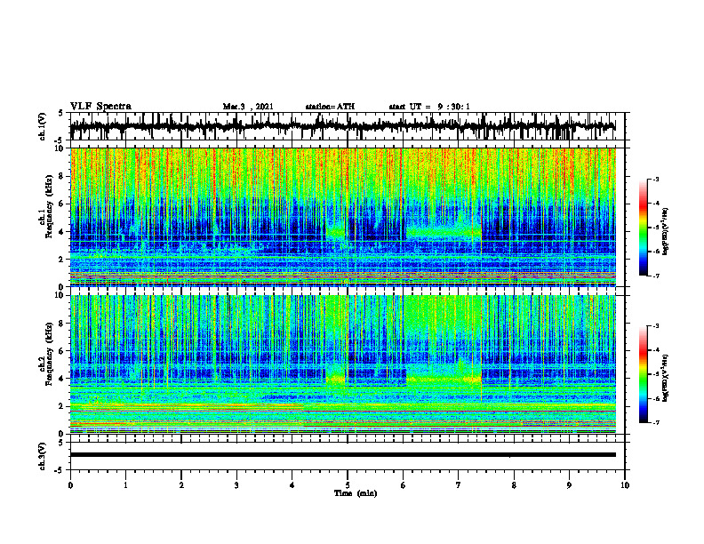Click the "Time (min)" axis label
Viewport: 704px width, 544px height.
coord(356,493)
